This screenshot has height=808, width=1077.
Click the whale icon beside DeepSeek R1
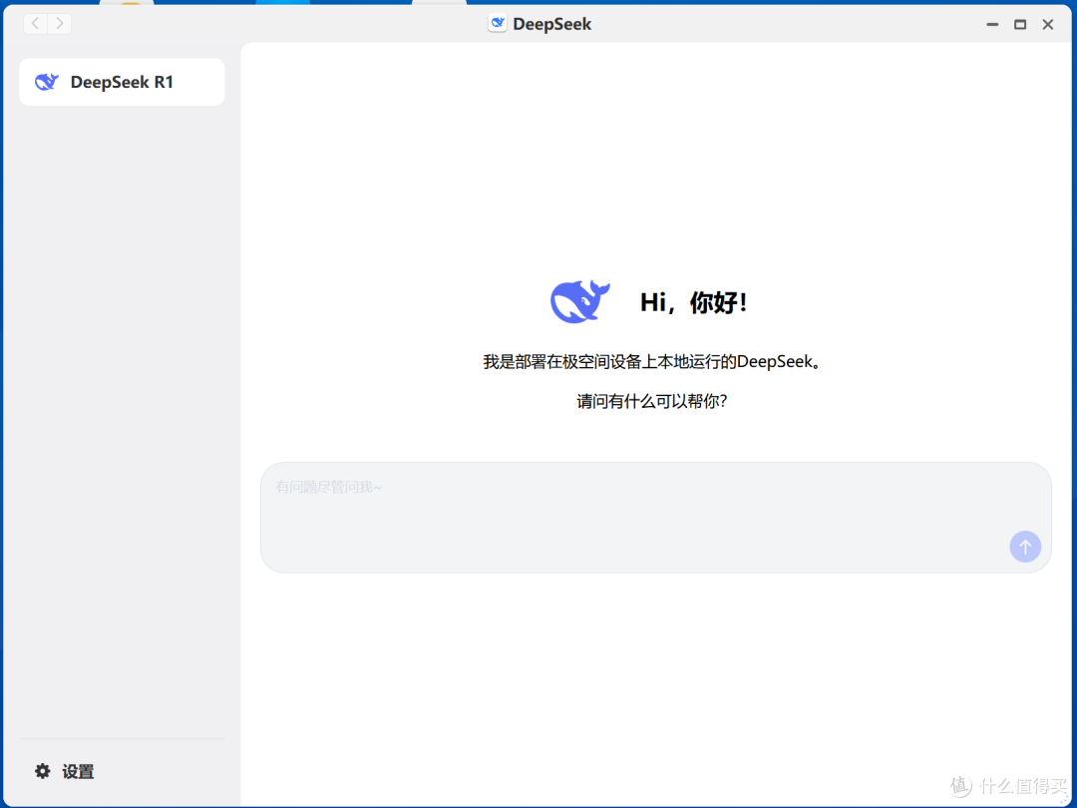[47, 82]
